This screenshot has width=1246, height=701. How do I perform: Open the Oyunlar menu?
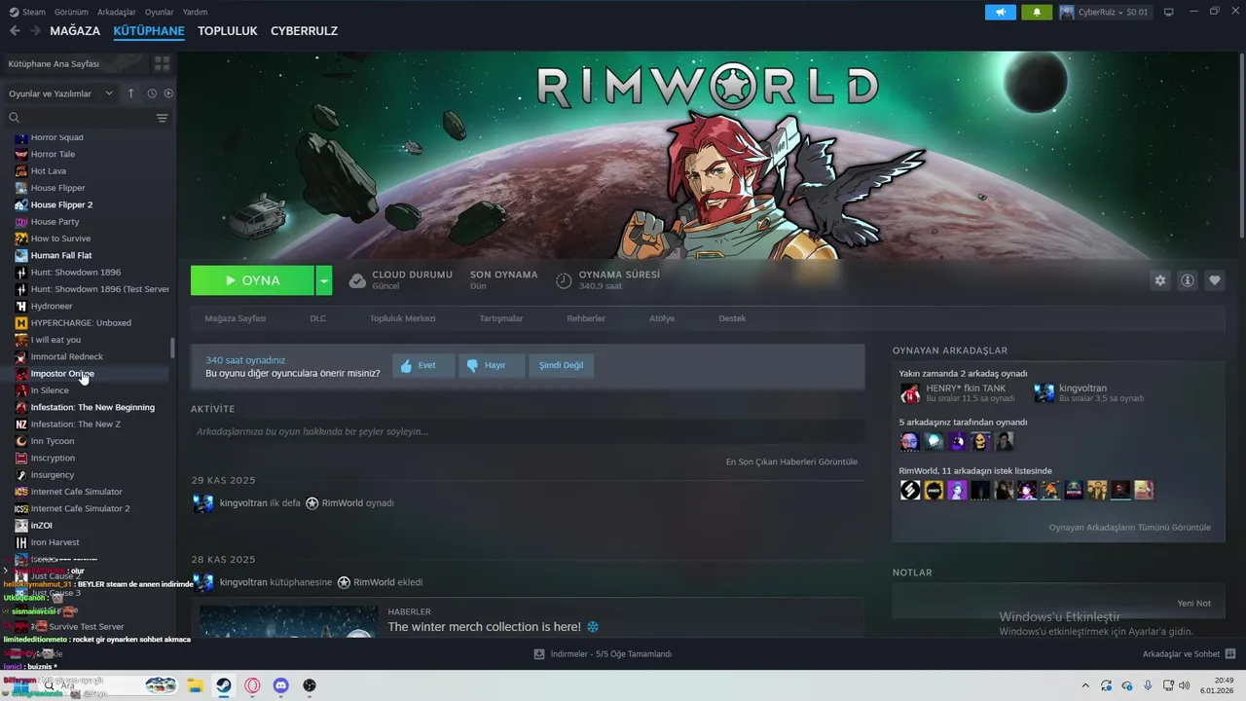pos(160,12)
